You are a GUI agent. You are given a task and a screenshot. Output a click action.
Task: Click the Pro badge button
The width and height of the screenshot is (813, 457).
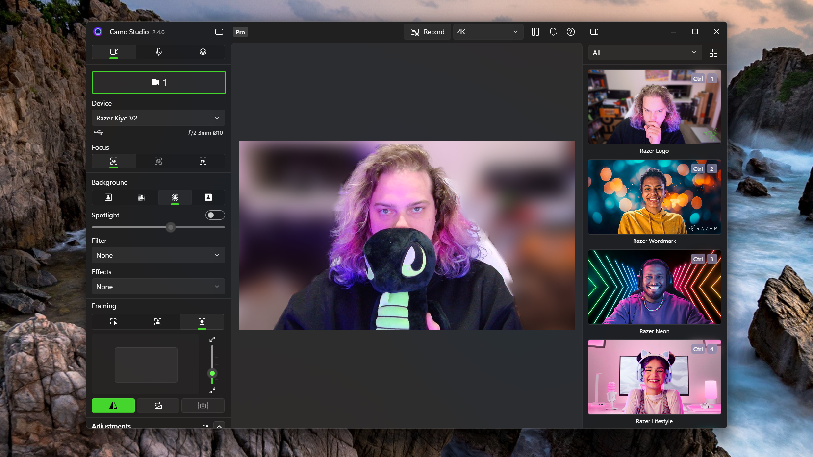(x=240, y=32)
